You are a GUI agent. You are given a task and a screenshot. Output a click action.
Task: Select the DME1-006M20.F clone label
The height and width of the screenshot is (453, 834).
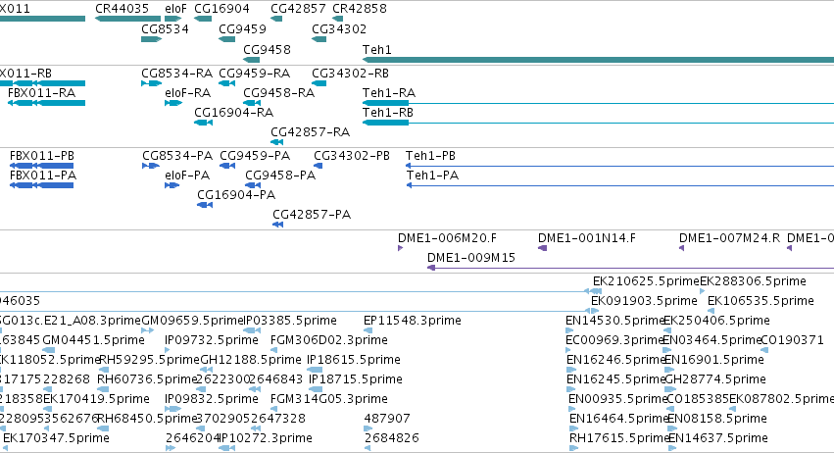(447, 238)
